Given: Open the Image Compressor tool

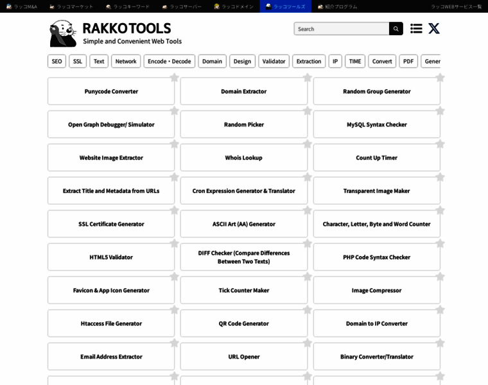Looking at the screenshot, I should (376, 291).
